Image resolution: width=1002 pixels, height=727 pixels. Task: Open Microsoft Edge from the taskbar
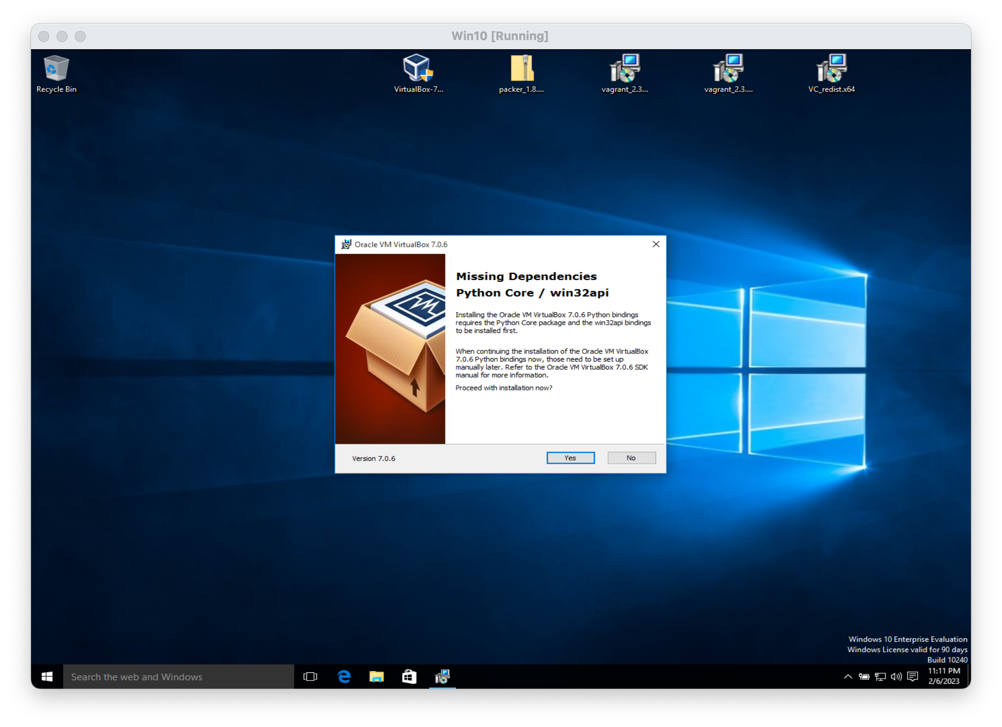(344, 677)
